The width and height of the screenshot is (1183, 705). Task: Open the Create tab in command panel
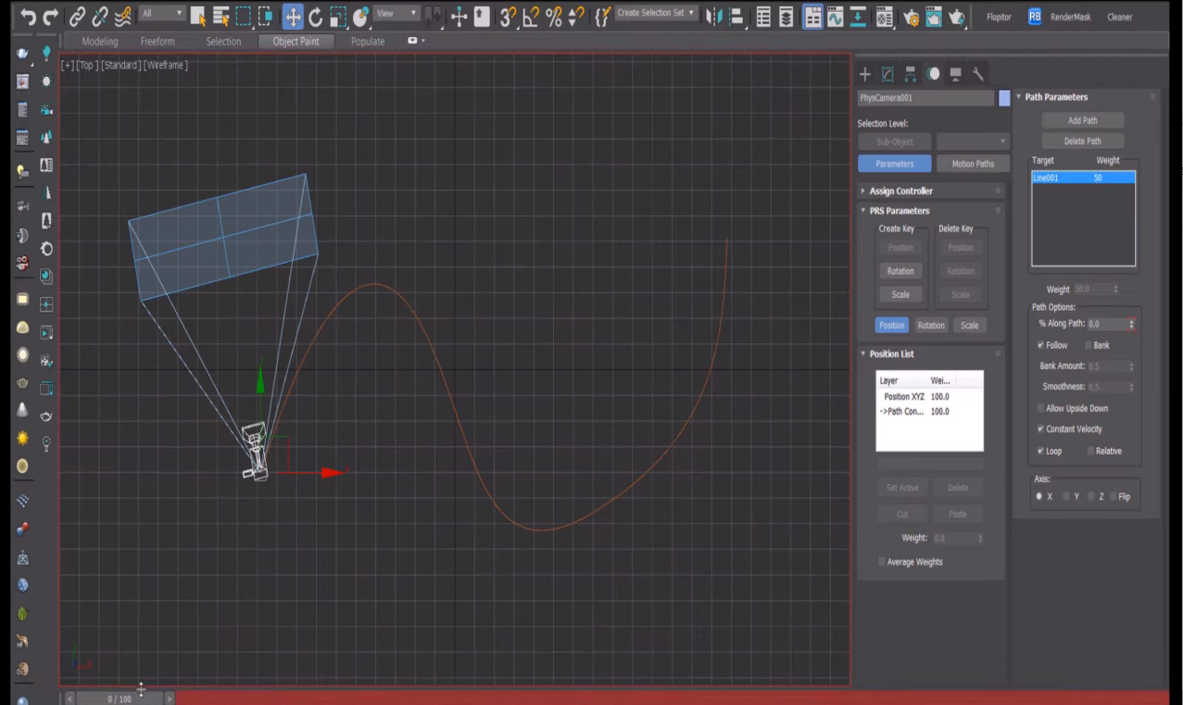864,74
